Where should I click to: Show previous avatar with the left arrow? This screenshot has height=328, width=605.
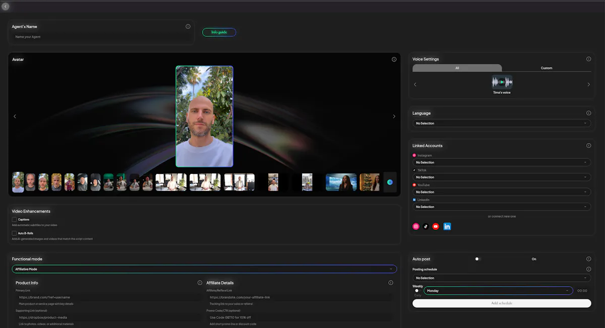pos(15,116)
